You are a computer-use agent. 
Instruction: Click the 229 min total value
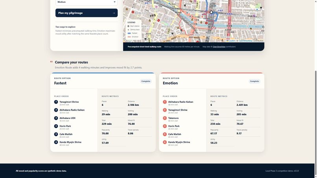tap(107, 124)
